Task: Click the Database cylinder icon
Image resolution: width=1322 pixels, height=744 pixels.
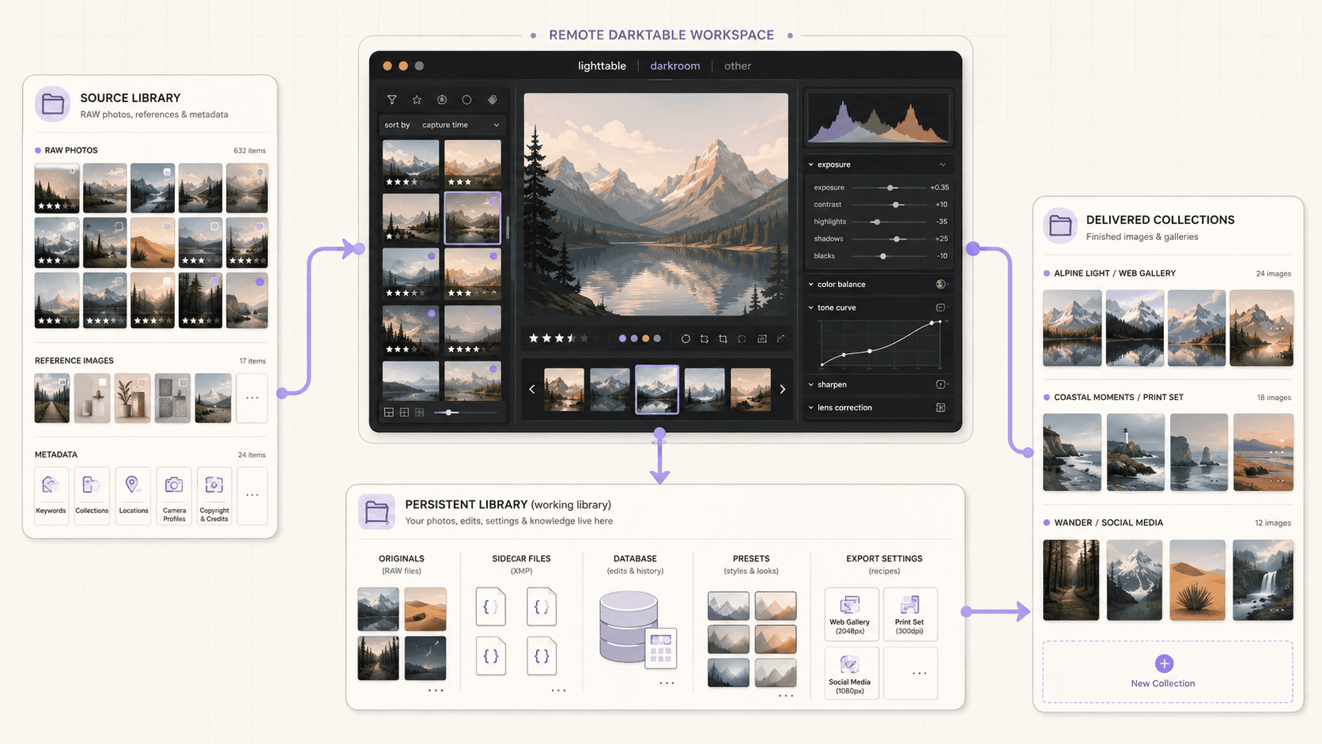Action: [629, 627]
